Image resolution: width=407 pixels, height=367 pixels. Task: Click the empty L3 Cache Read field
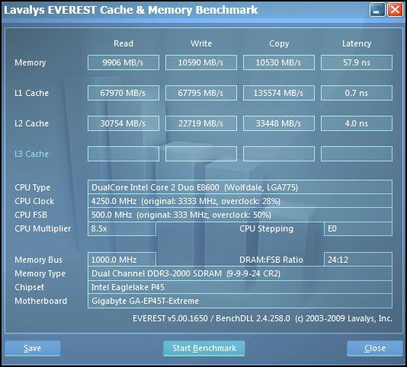pos(123,154)
